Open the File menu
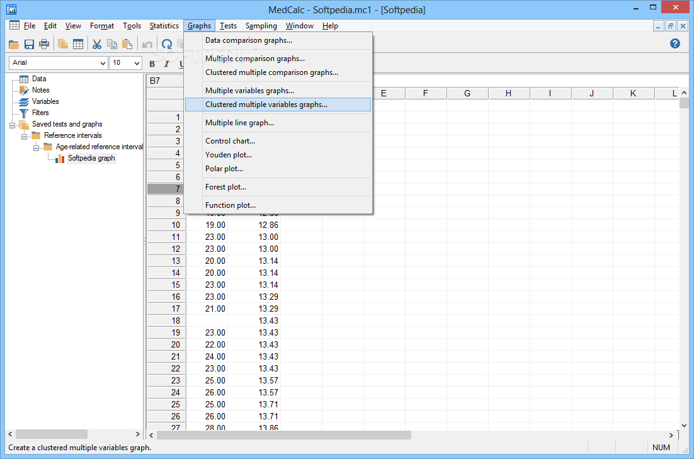Viewport: 694px width, 459px height. point(30,26)
